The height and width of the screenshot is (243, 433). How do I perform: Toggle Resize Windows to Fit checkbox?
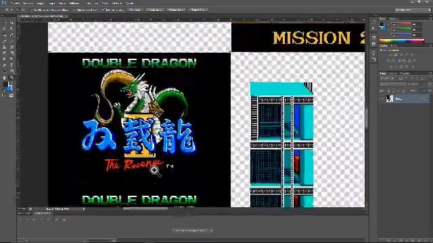(x=32, y=9)
